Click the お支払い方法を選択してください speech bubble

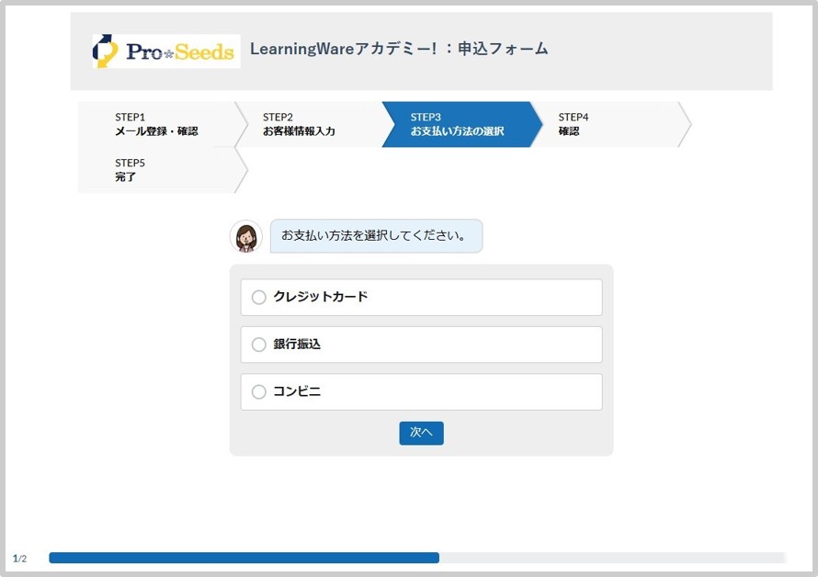[x=375, y=236]
